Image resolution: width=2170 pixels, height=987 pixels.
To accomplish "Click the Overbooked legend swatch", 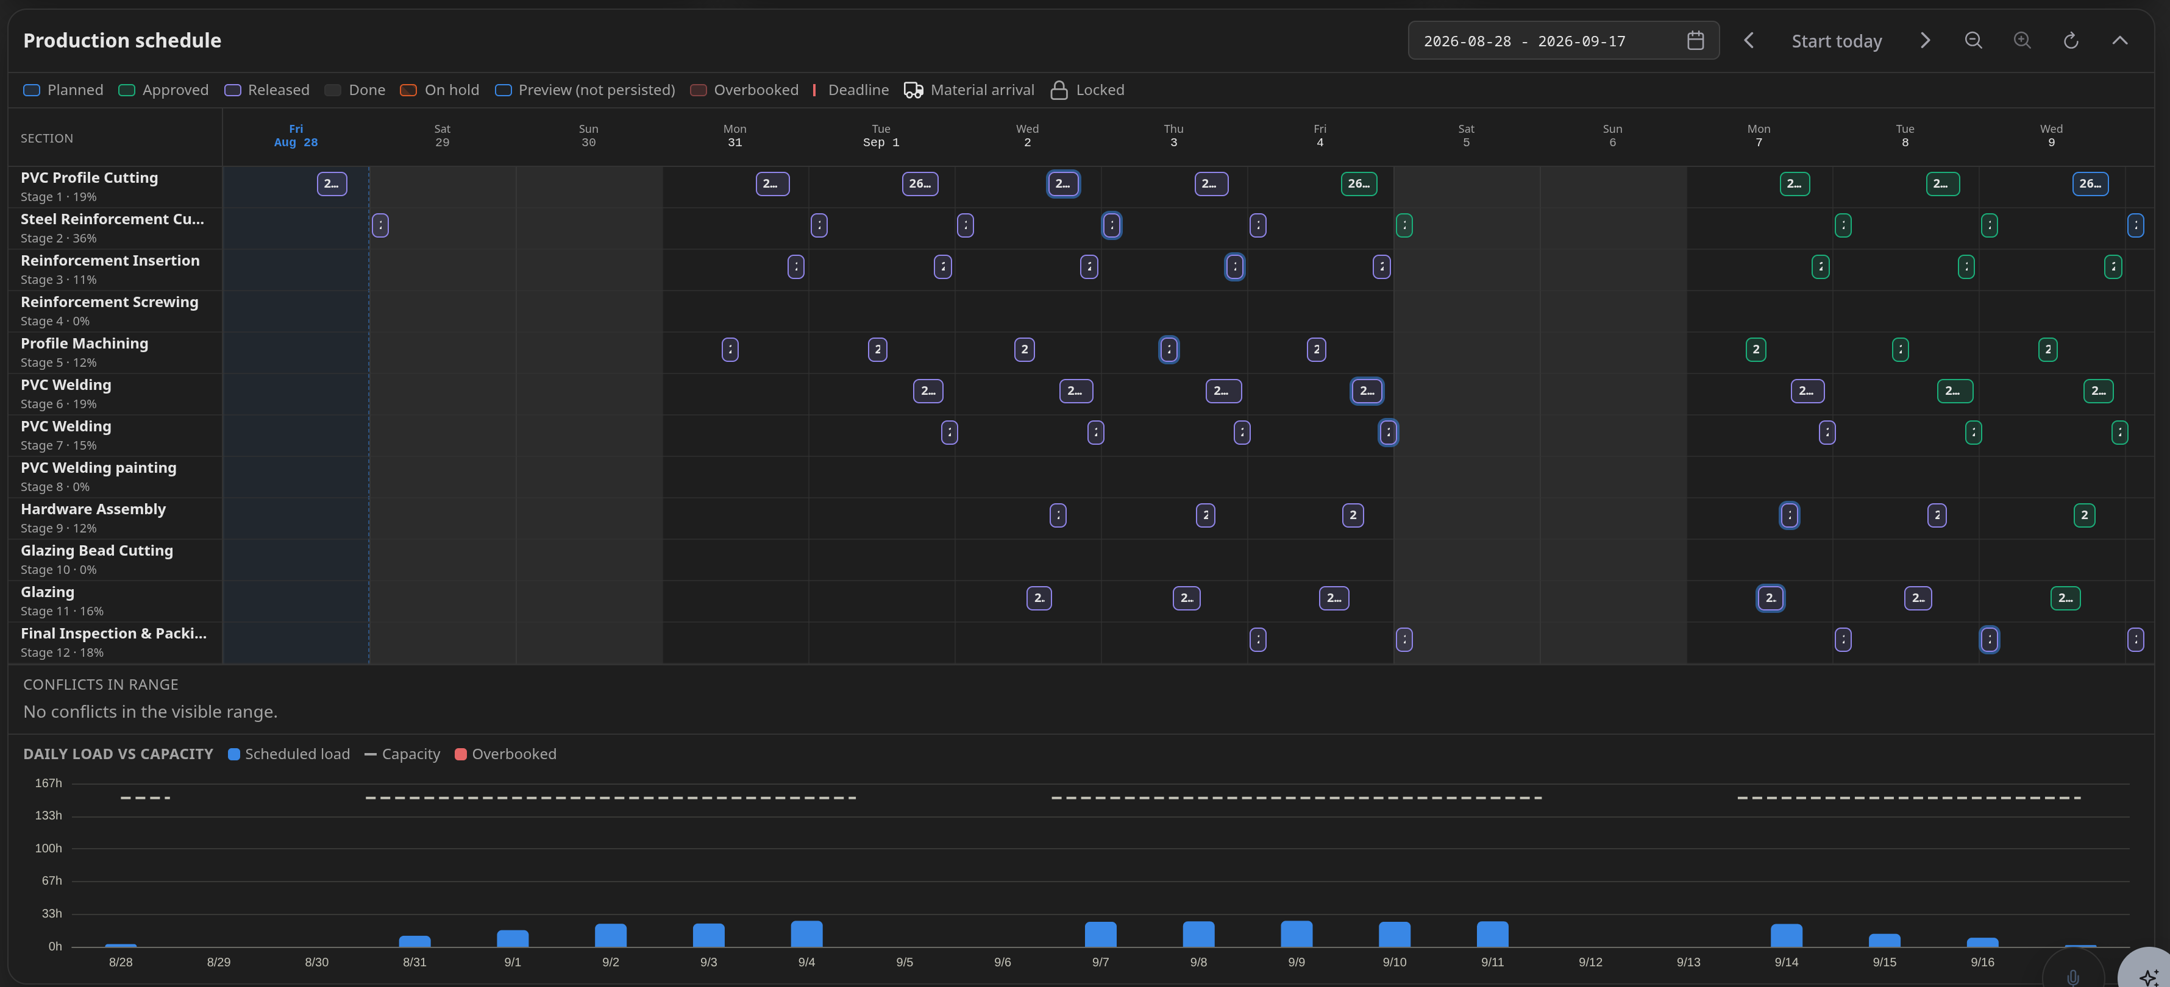I will [x=697, y=90].
